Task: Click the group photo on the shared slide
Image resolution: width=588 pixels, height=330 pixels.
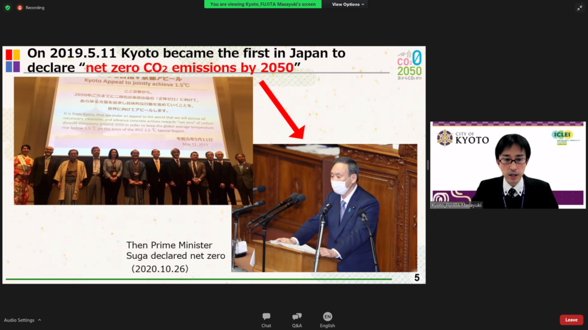Action: coord(133,140)
